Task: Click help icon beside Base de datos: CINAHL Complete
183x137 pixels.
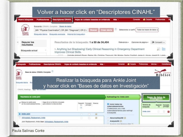Action: pyautogui.click(x=52, y=71)
